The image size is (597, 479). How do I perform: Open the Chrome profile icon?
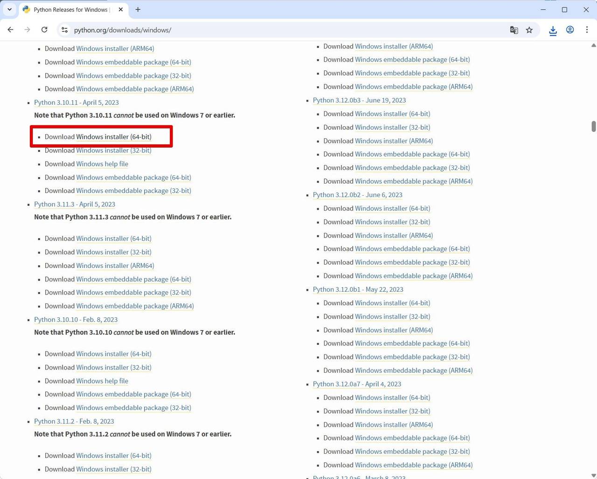(x=570, y=30)
